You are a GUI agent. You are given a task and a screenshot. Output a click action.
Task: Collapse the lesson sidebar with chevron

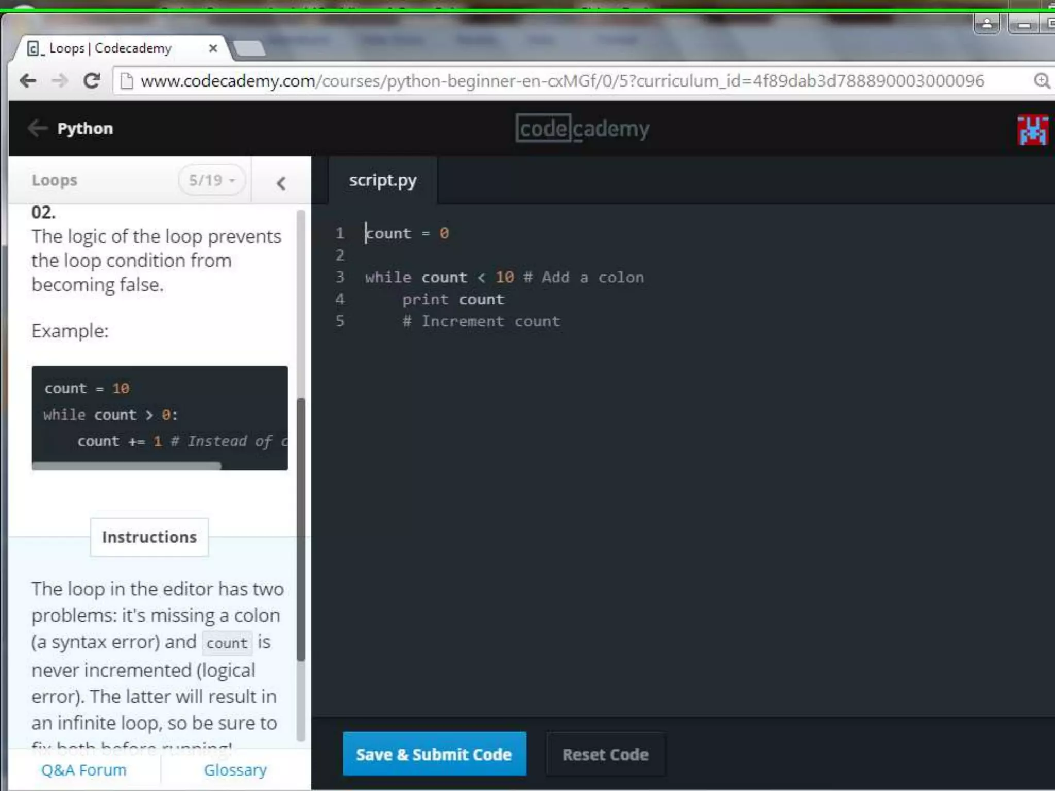[x=281, y=183]
